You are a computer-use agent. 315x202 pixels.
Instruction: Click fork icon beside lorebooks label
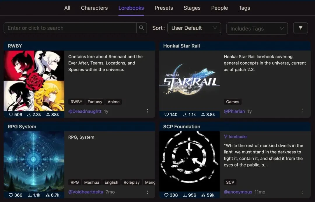[x=225, y=137]
